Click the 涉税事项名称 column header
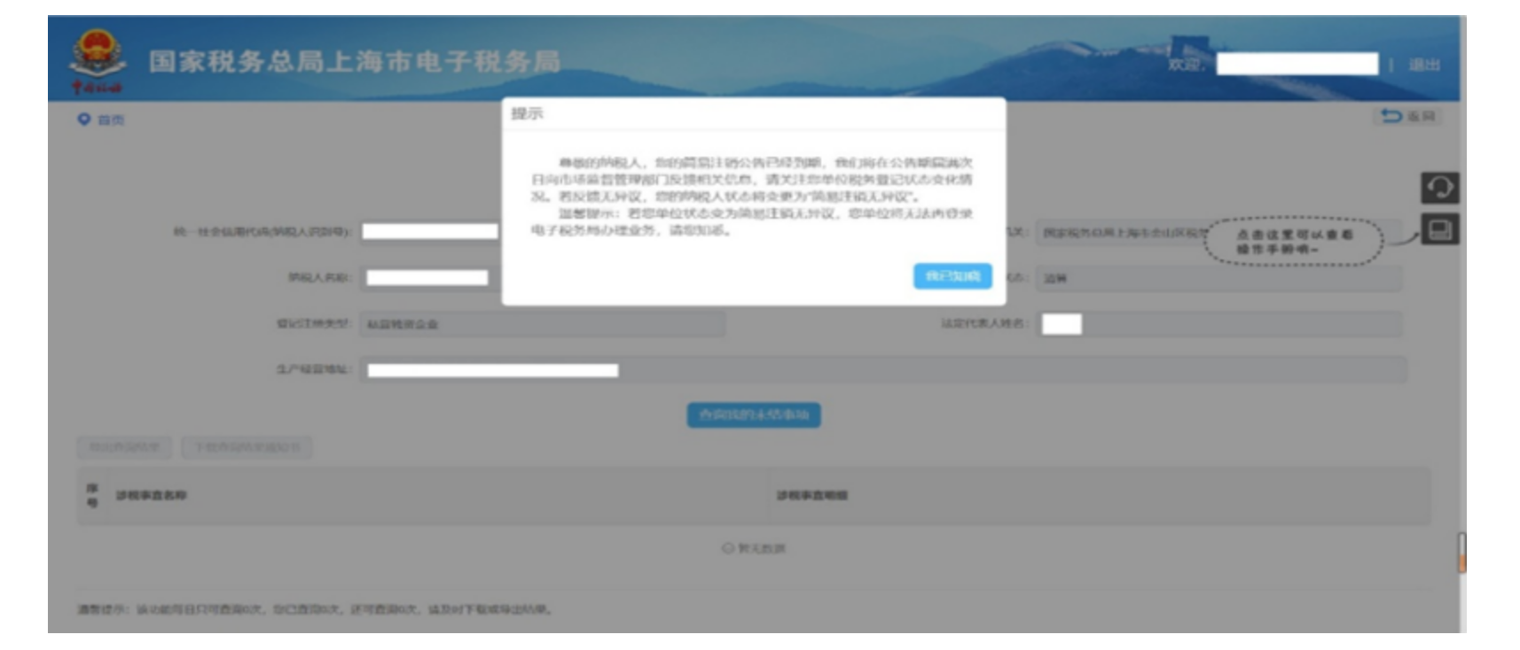Screen dimensions: 1520x650 tap(151, 495)
